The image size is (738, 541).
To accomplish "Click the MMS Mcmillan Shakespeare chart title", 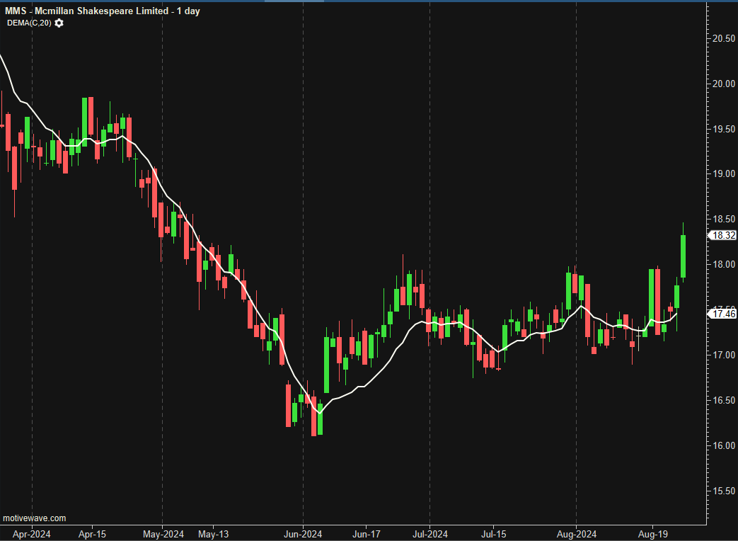I will tap(102, 11).
